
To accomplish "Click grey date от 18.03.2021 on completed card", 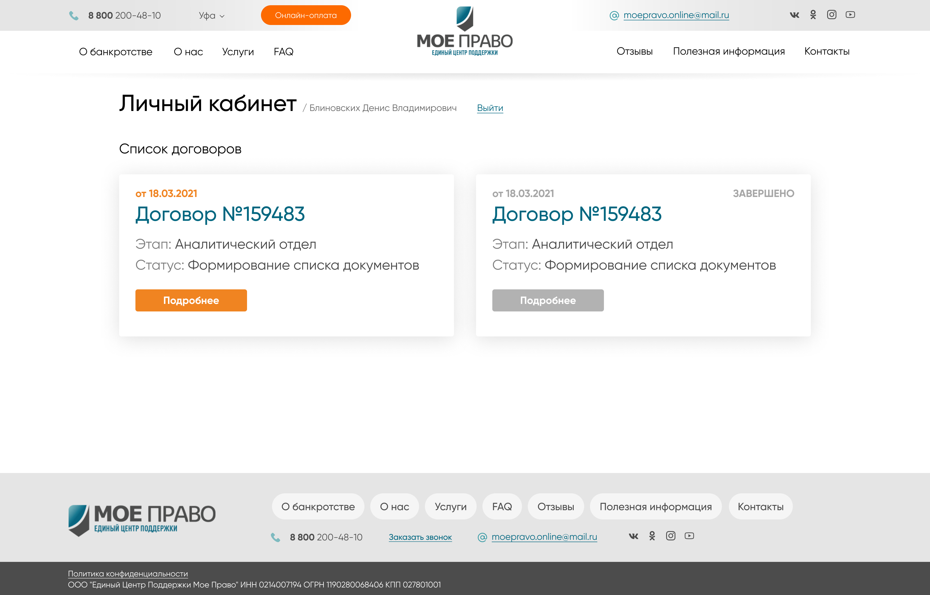I will [x=523, y=193].
